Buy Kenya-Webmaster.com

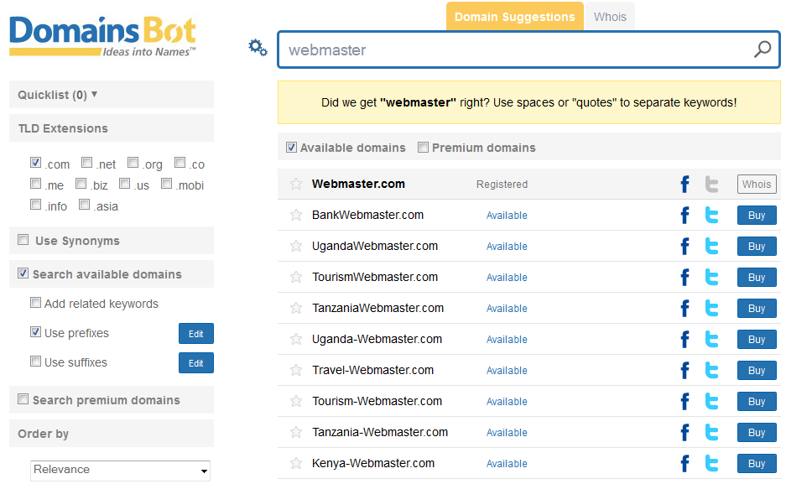pyautogui.click(x=757, y=464)
